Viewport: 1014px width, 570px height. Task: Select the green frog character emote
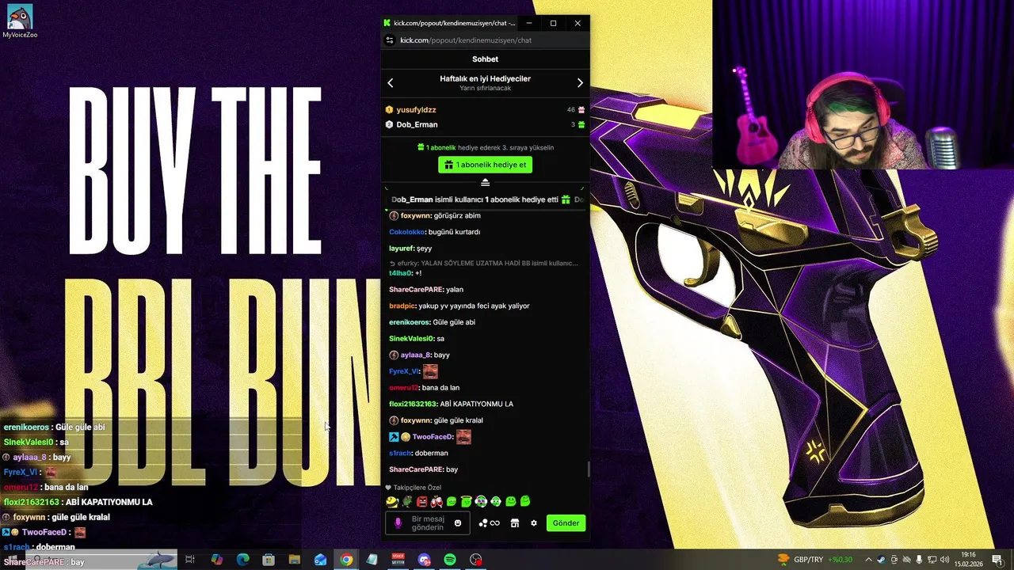click(407, 501)
